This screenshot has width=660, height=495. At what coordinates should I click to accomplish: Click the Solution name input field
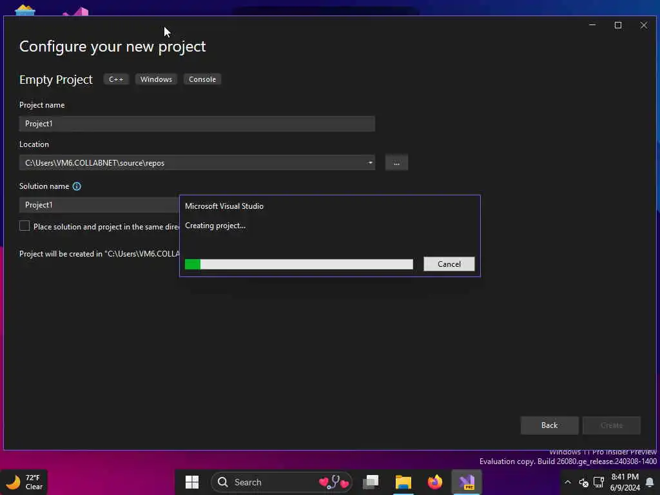pyautogui.click(x=99, y=205)
